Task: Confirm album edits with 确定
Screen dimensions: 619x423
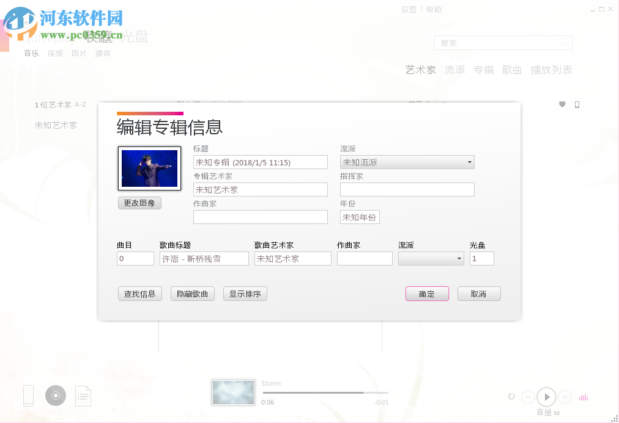Action: click(427, 294)
